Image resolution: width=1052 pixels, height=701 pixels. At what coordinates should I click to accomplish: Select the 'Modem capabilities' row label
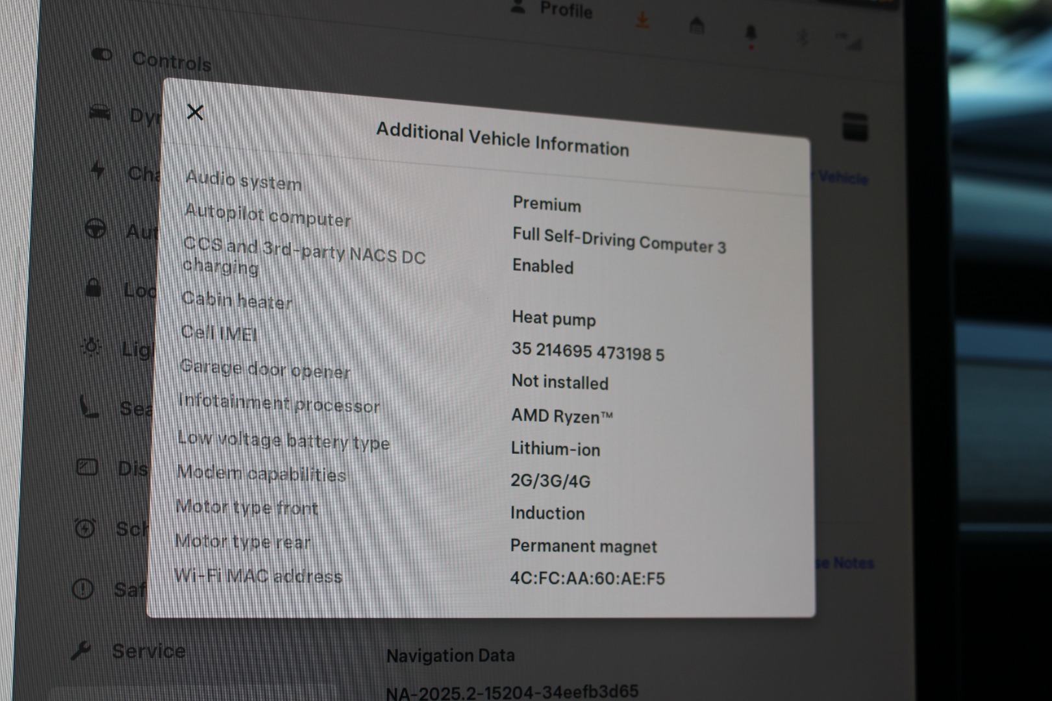point(261,473)
